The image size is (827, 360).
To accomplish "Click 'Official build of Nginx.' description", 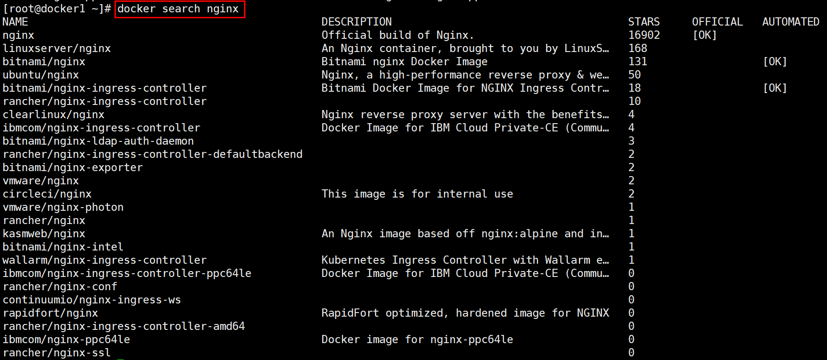I will 398,35.
